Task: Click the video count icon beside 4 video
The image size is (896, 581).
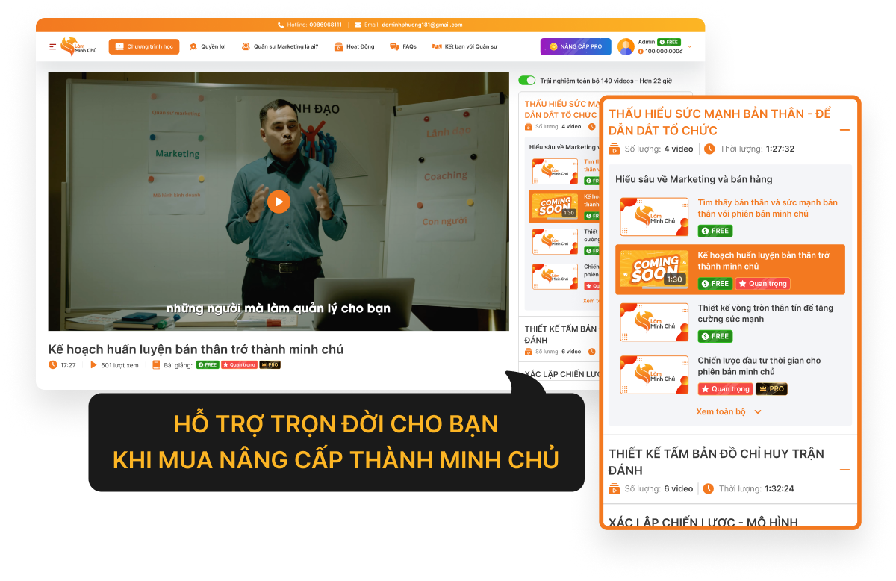Action: [615, 149]
